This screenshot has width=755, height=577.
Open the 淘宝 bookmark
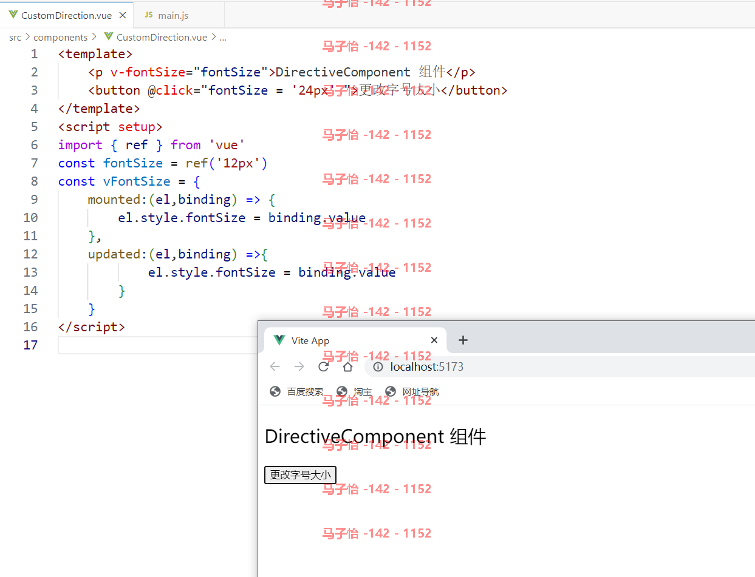(x=354, y=392)
